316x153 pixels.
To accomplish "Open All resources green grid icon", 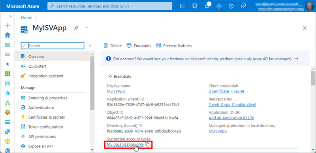I will tap(8, 74).
